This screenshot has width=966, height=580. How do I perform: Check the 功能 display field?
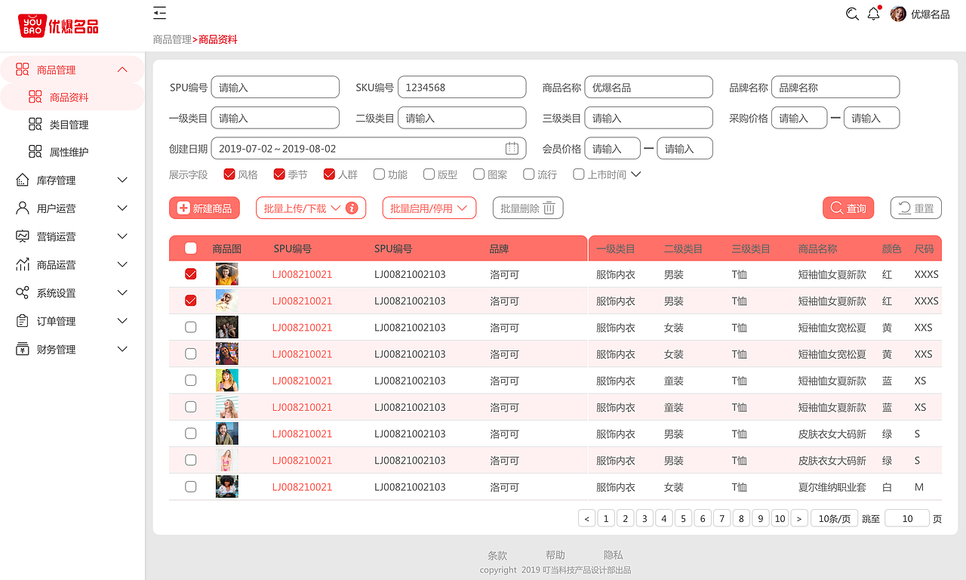pos(379,174)
